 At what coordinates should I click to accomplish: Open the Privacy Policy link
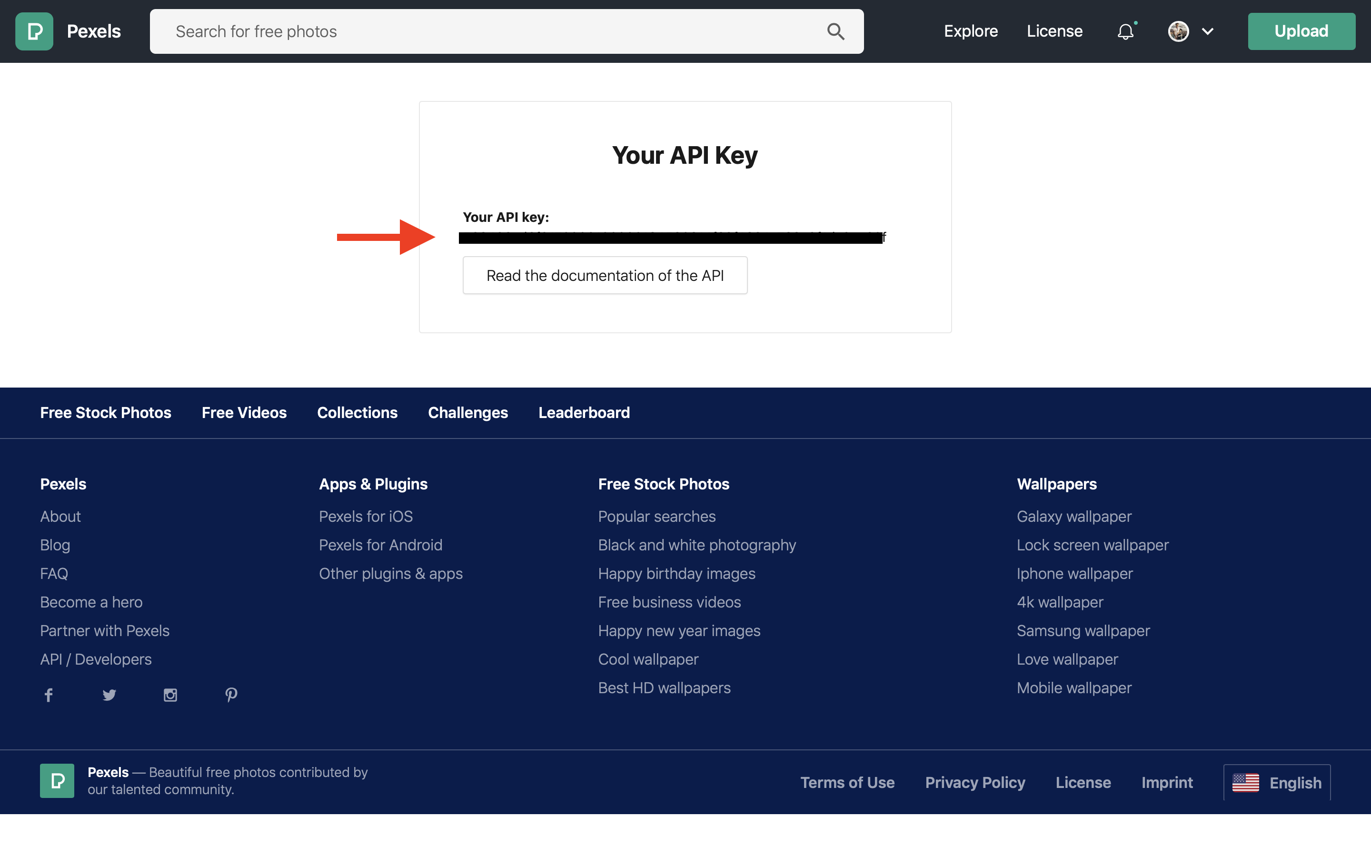(974, 783)
